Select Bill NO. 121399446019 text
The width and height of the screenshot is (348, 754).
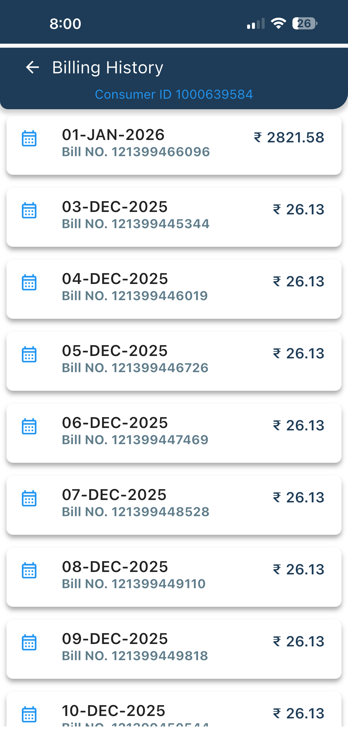135,296
